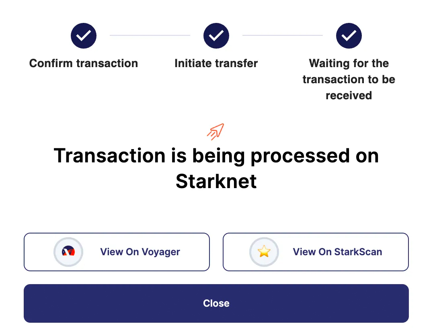Open the View On StarkScan link
Image resolution: width=435 pixels, height=336 pixels.
click(x=337, y=252)
